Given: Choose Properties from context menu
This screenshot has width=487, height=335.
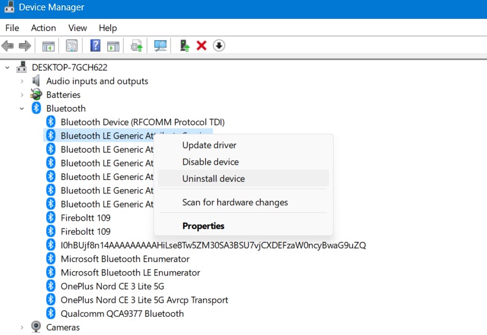Looking at the screenshot, I should pyautogui.click(x=243, y=226).
